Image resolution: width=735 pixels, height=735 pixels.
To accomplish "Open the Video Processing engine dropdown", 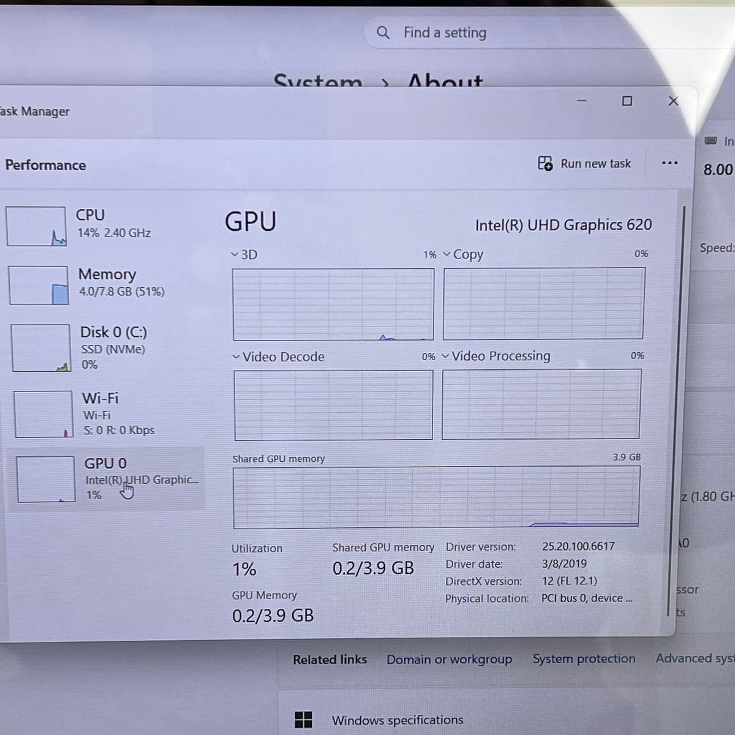I will coord(445,356).
